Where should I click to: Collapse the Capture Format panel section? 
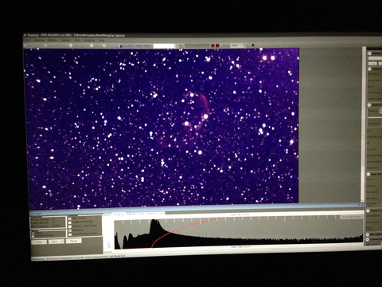click(369, 69)
